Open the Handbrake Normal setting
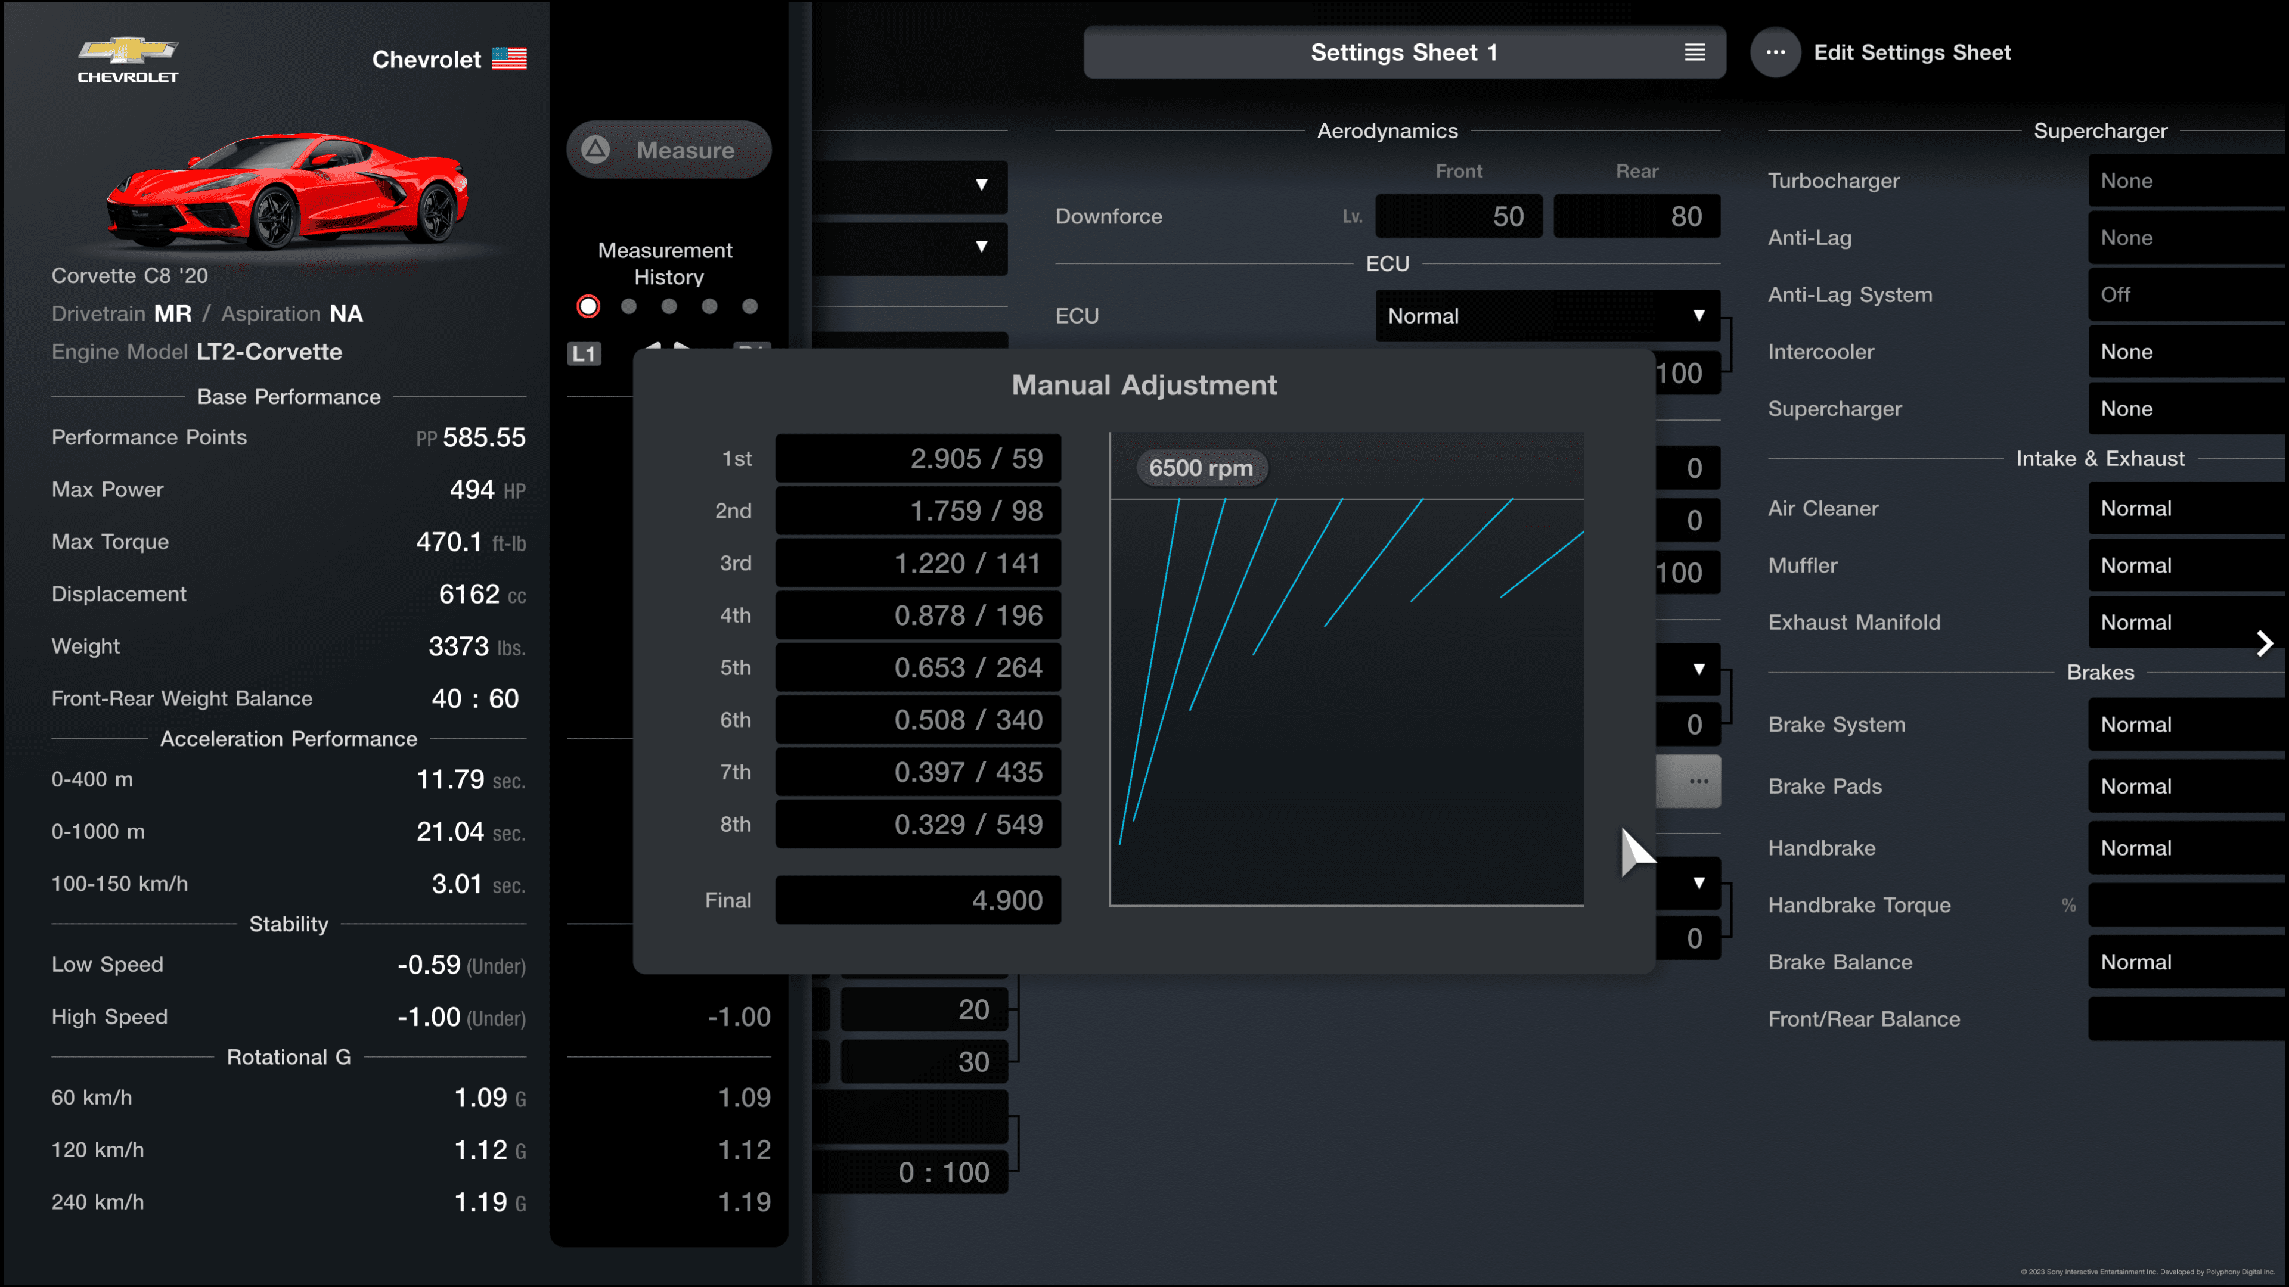The height and width of the screenshot is (1287, 2289). tap(2188, 847)
